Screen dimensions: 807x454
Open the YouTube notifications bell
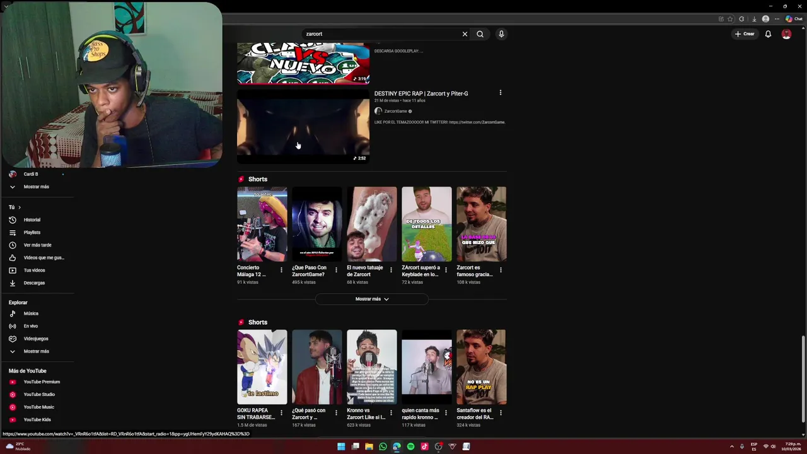pos(768,34)
